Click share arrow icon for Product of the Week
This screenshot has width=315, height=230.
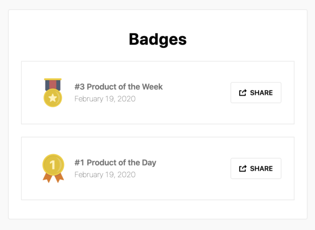[x=243, y=92]
